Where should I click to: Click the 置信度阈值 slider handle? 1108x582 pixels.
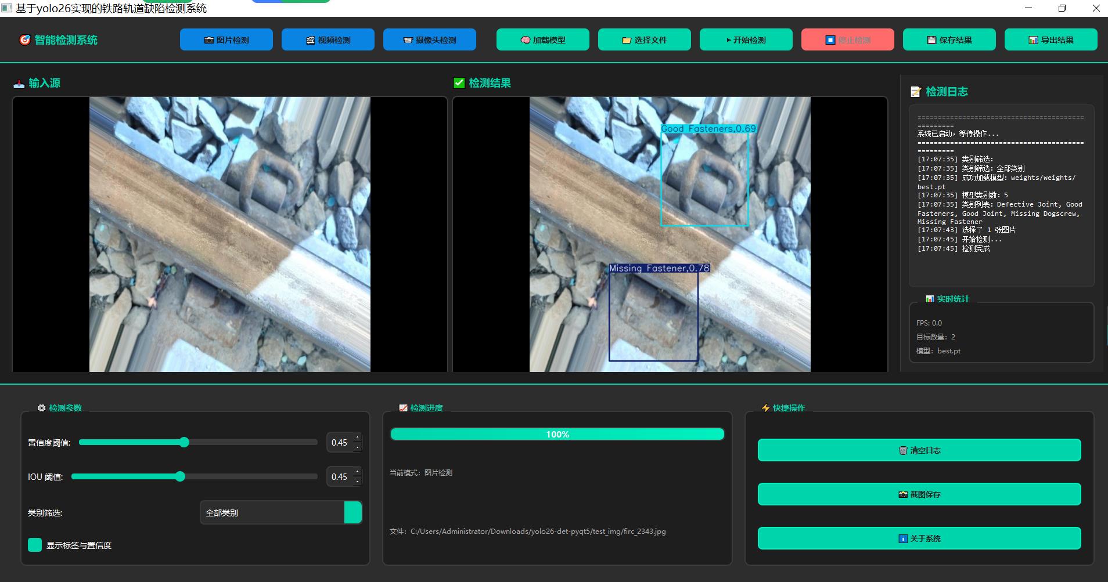click(x=184, y=442)
